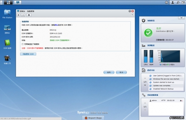186x120 pixels.
Task: Enable the periodic check and download checkbox
Action: pos(23,44)
